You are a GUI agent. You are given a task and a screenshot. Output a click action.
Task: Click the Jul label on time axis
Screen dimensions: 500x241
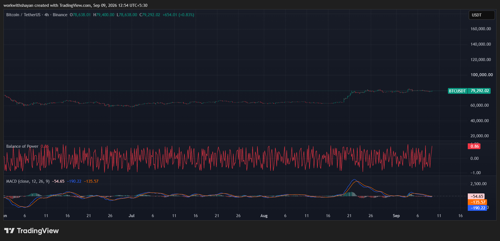(131, 216)
